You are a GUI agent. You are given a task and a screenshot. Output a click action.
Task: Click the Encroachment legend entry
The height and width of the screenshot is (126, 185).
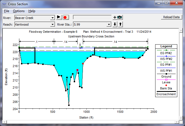point(166,94)
